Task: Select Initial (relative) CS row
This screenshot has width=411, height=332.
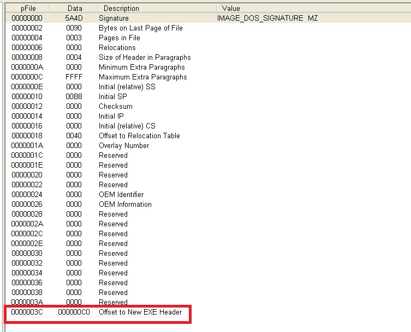Action: pyautogui.click(x=127, y=126)
